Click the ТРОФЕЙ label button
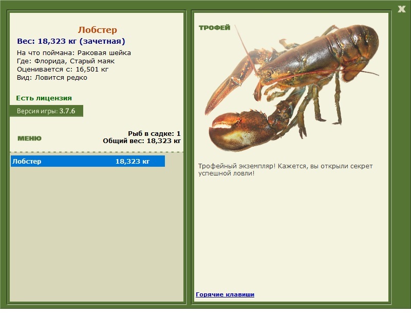The height and width of the screenshot is (316, 411). pyautogui.click(x=214, y=28)
